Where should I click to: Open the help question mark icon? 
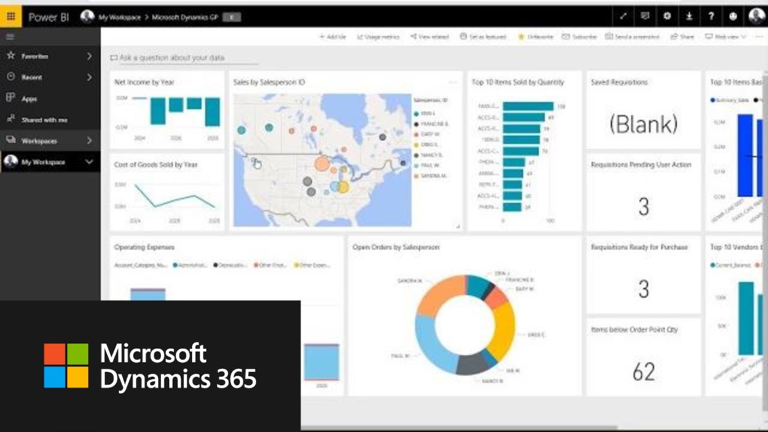[x=711, y=17]
